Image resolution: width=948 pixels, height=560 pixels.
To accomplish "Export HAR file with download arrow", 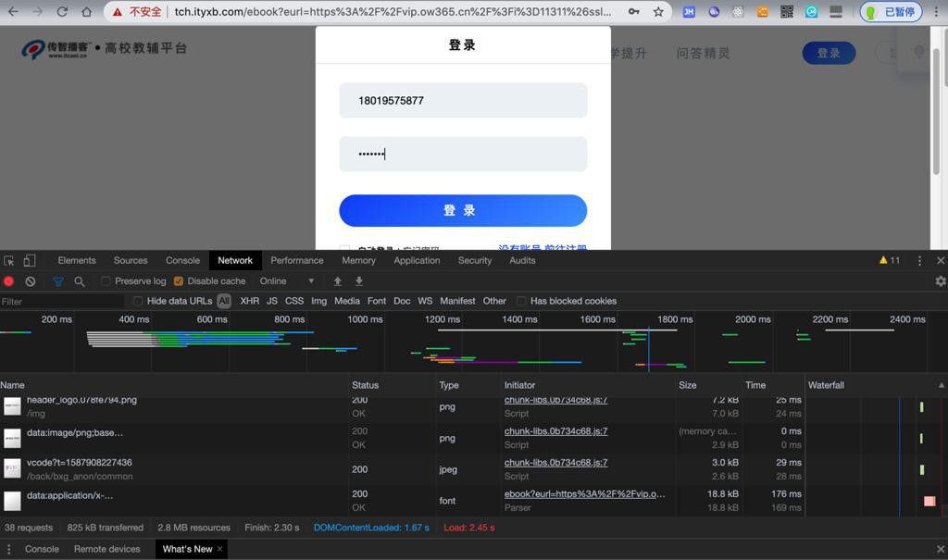I will pyautogui.click(x=358, y=281).
